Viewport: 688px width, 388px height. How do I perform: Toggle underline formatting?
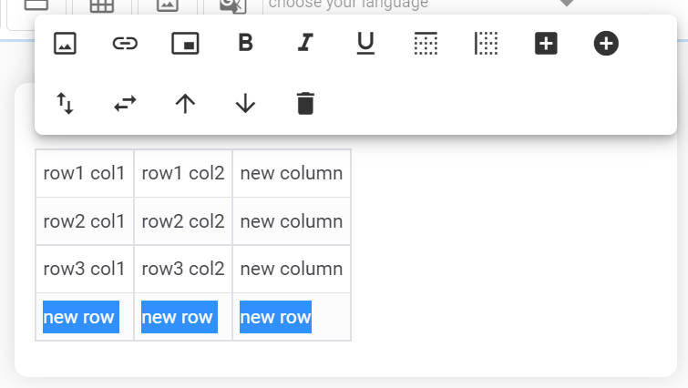365,43
